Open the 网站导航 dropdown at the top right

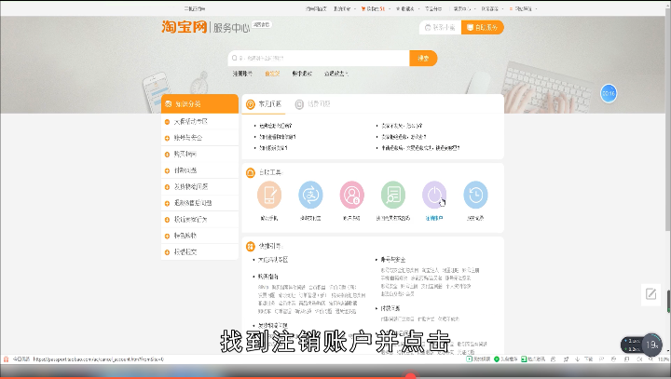[523, 8]
